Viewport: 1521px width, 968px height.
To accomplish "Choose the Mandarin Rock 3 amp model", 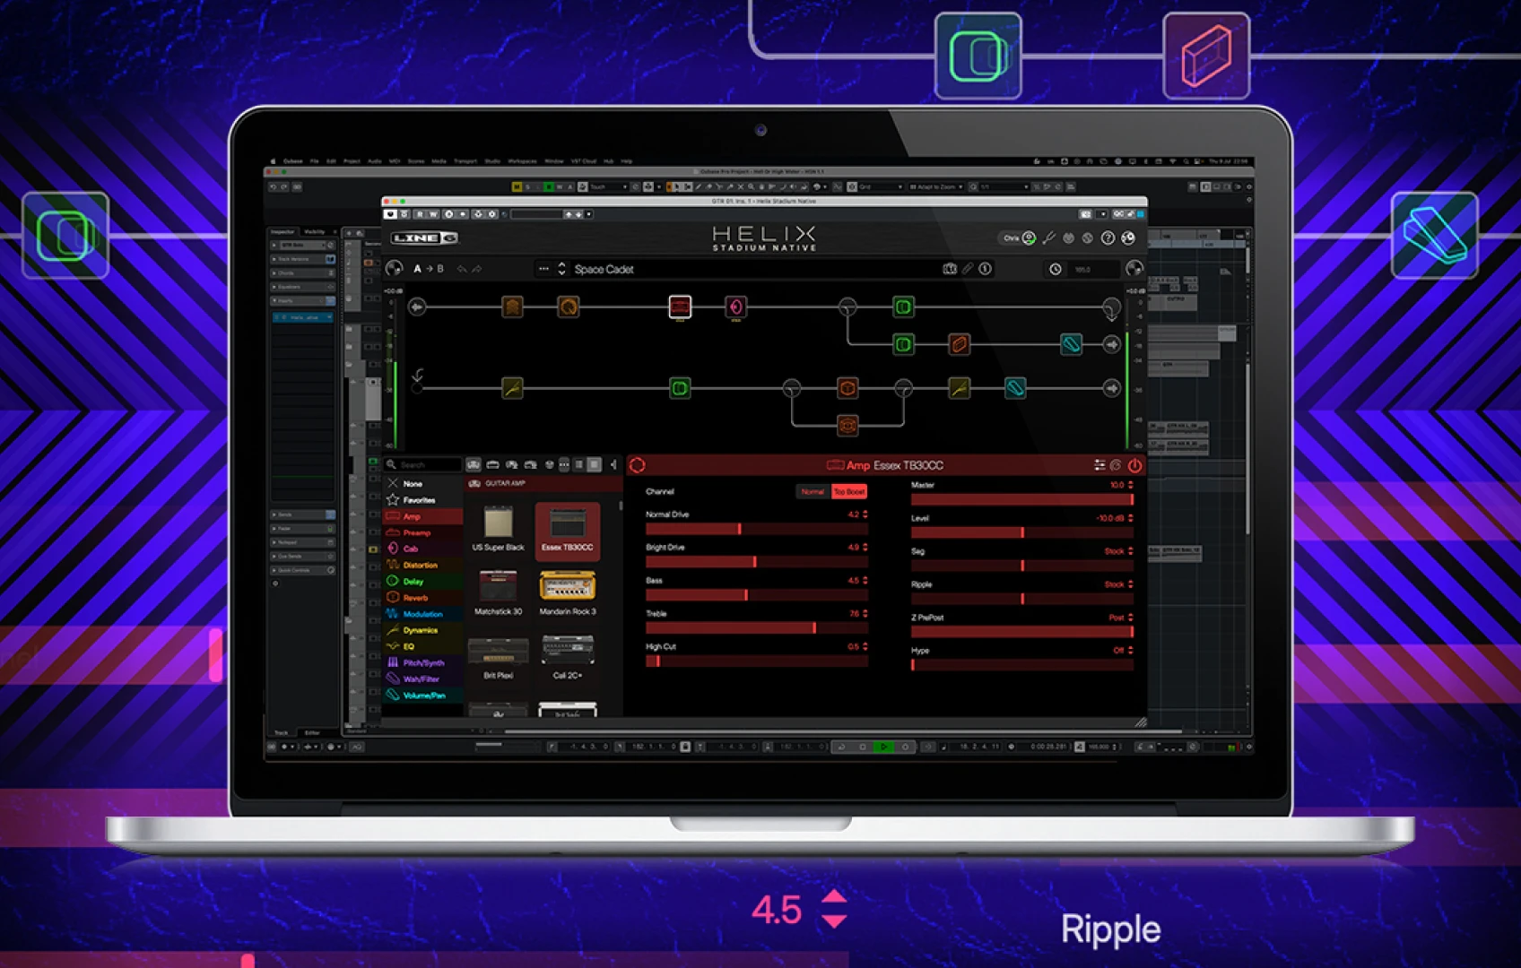I will coord(567,592).
